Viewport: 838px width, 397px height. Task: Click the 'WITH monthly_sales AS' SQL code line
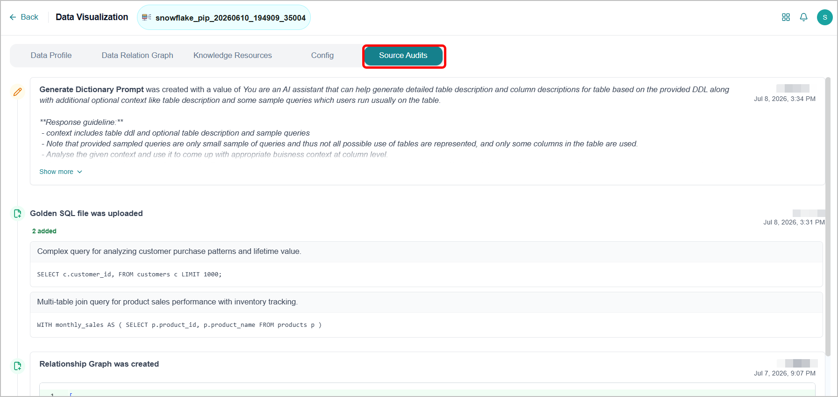(x=179, y=325)
